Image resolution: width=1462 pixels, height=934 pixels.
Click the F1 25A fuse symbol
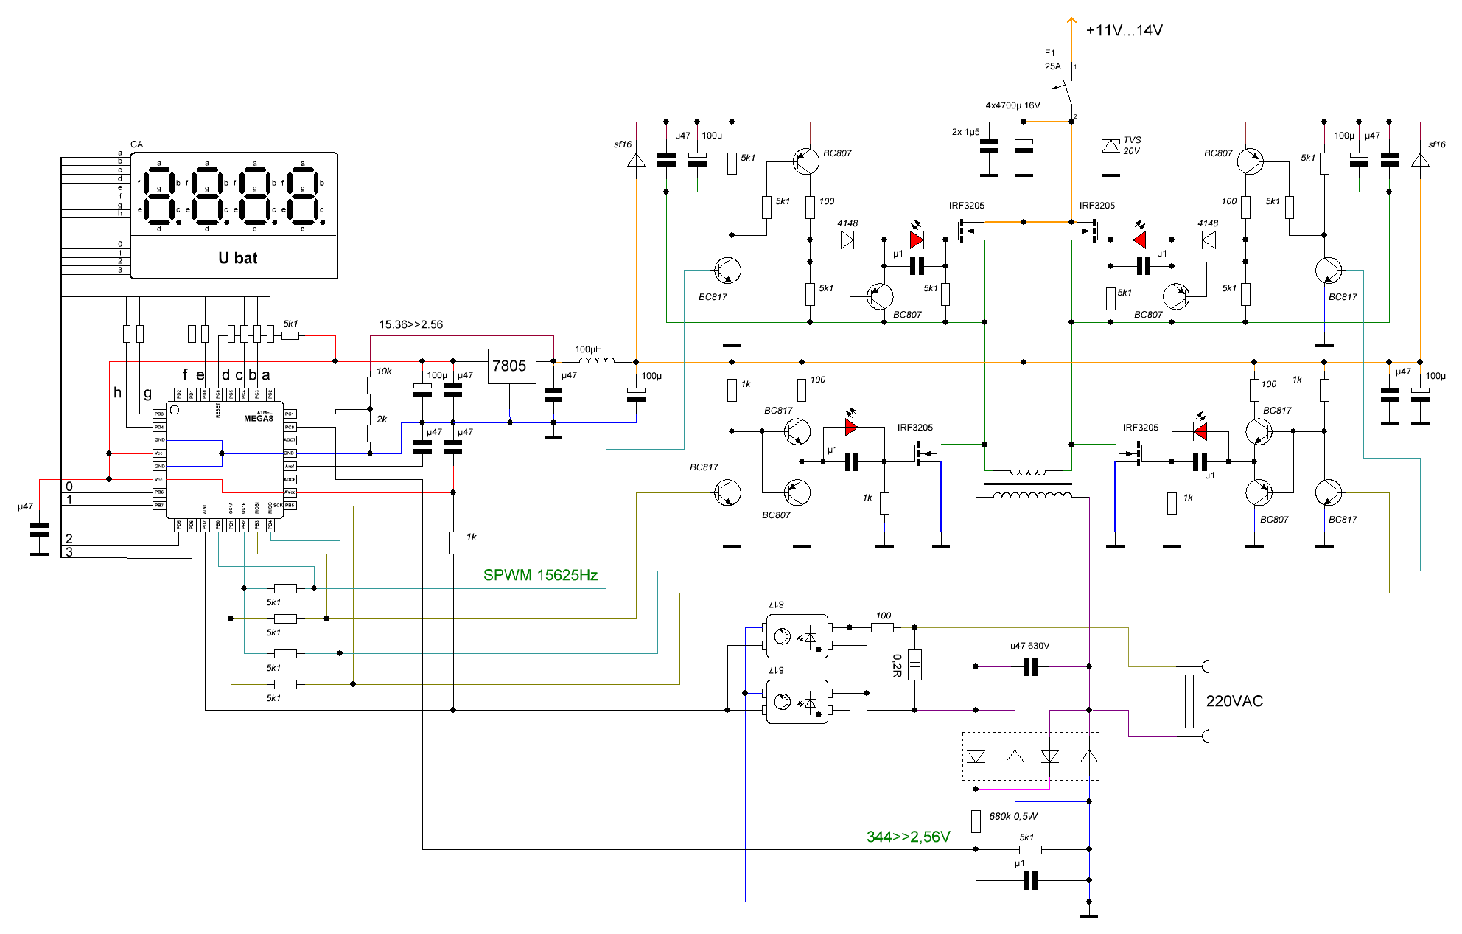click(1066, 88)
